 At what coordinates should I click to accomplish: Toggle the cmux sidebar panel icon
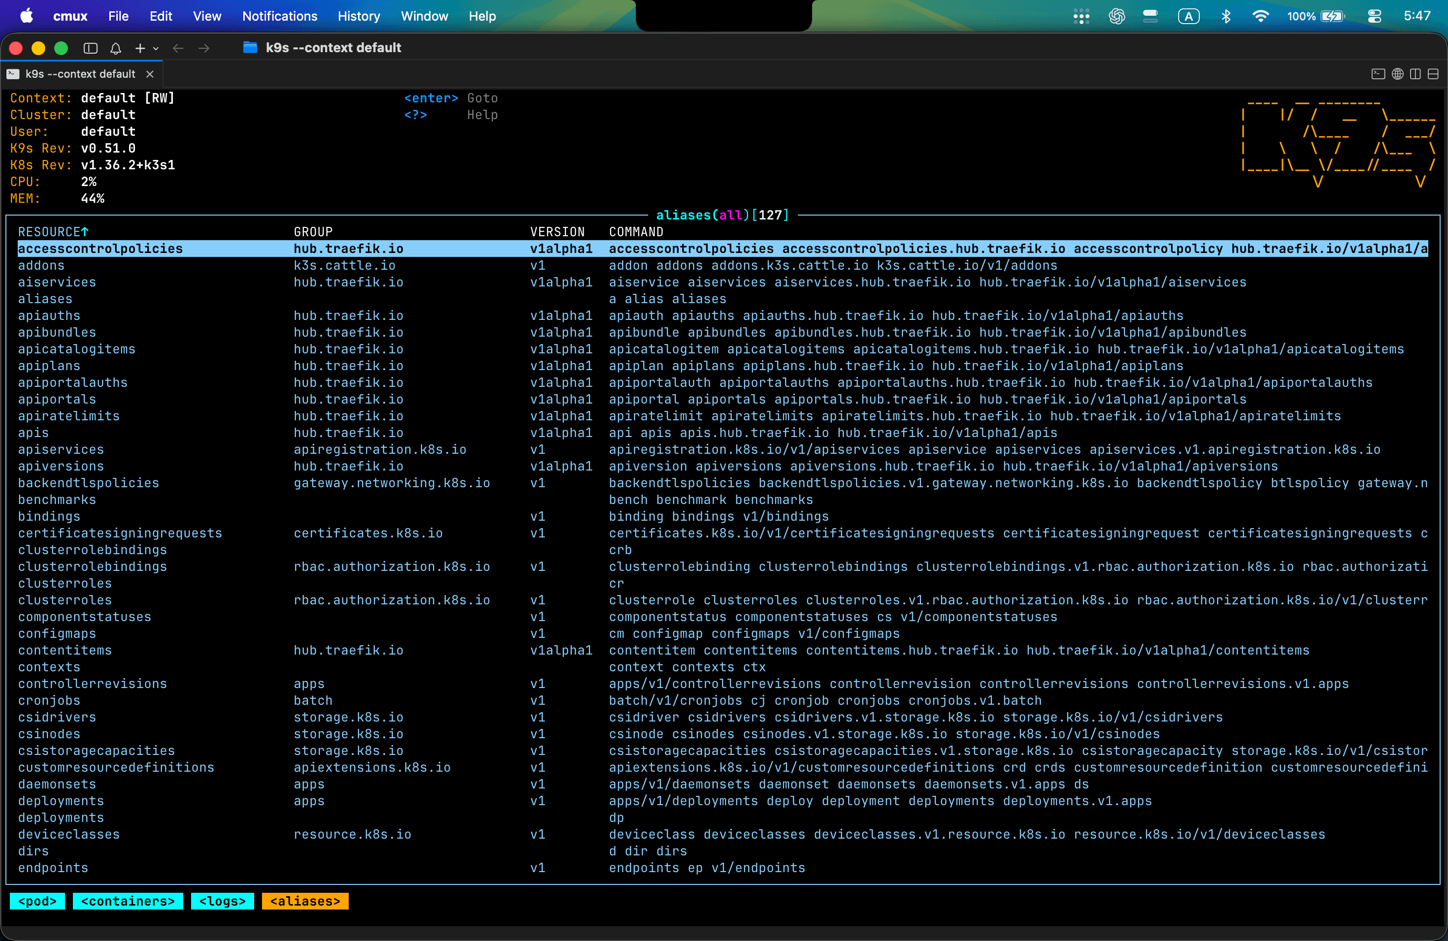click(91, 48)
